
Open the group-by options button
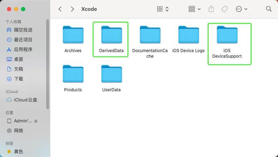(192, 9)
